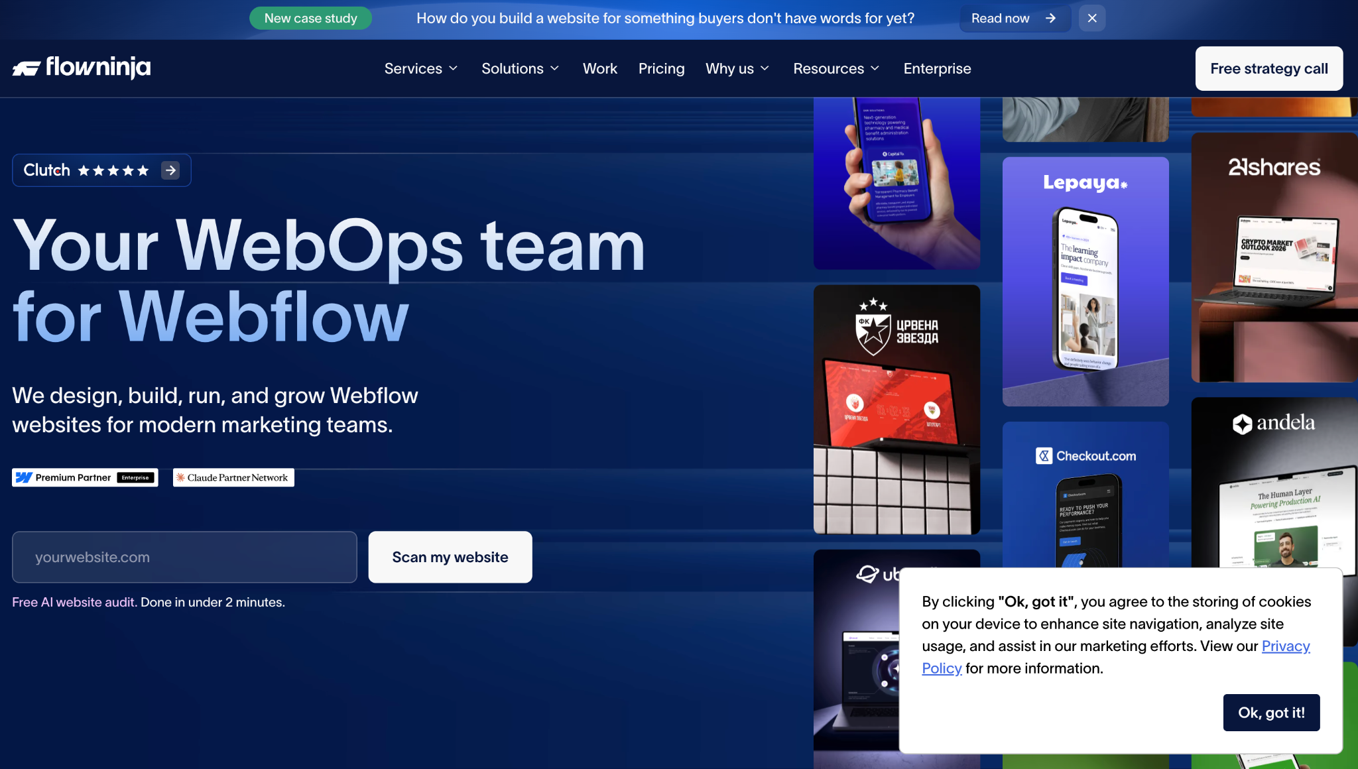The height and width of the screenshot is (769, 1358).
Task: Go to the Pricing page
Action: (x=661, y=68)
